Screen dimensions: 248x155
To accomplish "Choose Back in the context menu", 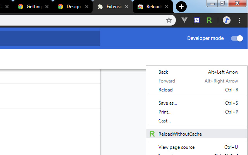I will [163, 72].
